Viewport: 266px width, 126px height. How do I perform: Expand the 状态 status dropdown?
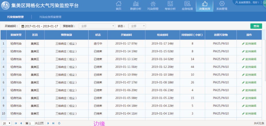coord(137,26)
